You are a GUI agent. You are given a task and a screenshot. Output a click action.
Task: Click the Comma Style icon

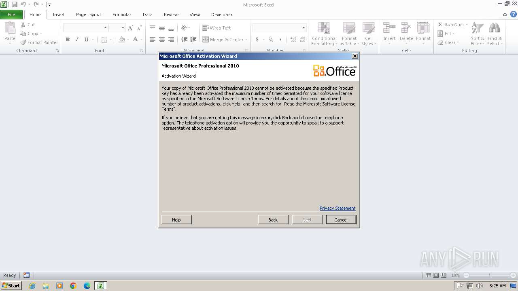pyautogui.click(x=280, y=40)
